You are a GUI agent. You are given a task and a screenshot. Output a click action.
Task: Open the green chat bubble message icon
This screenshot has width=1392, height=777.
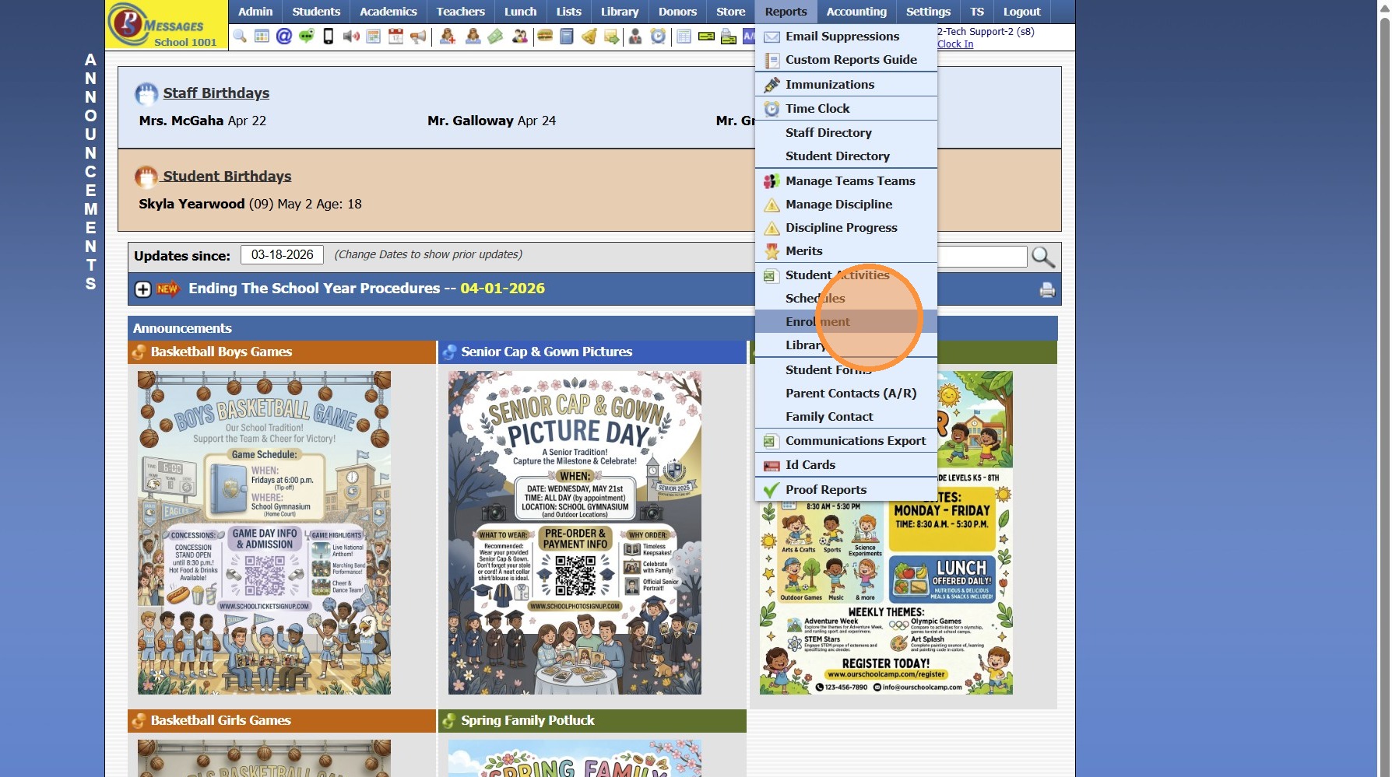pos(307,37)
